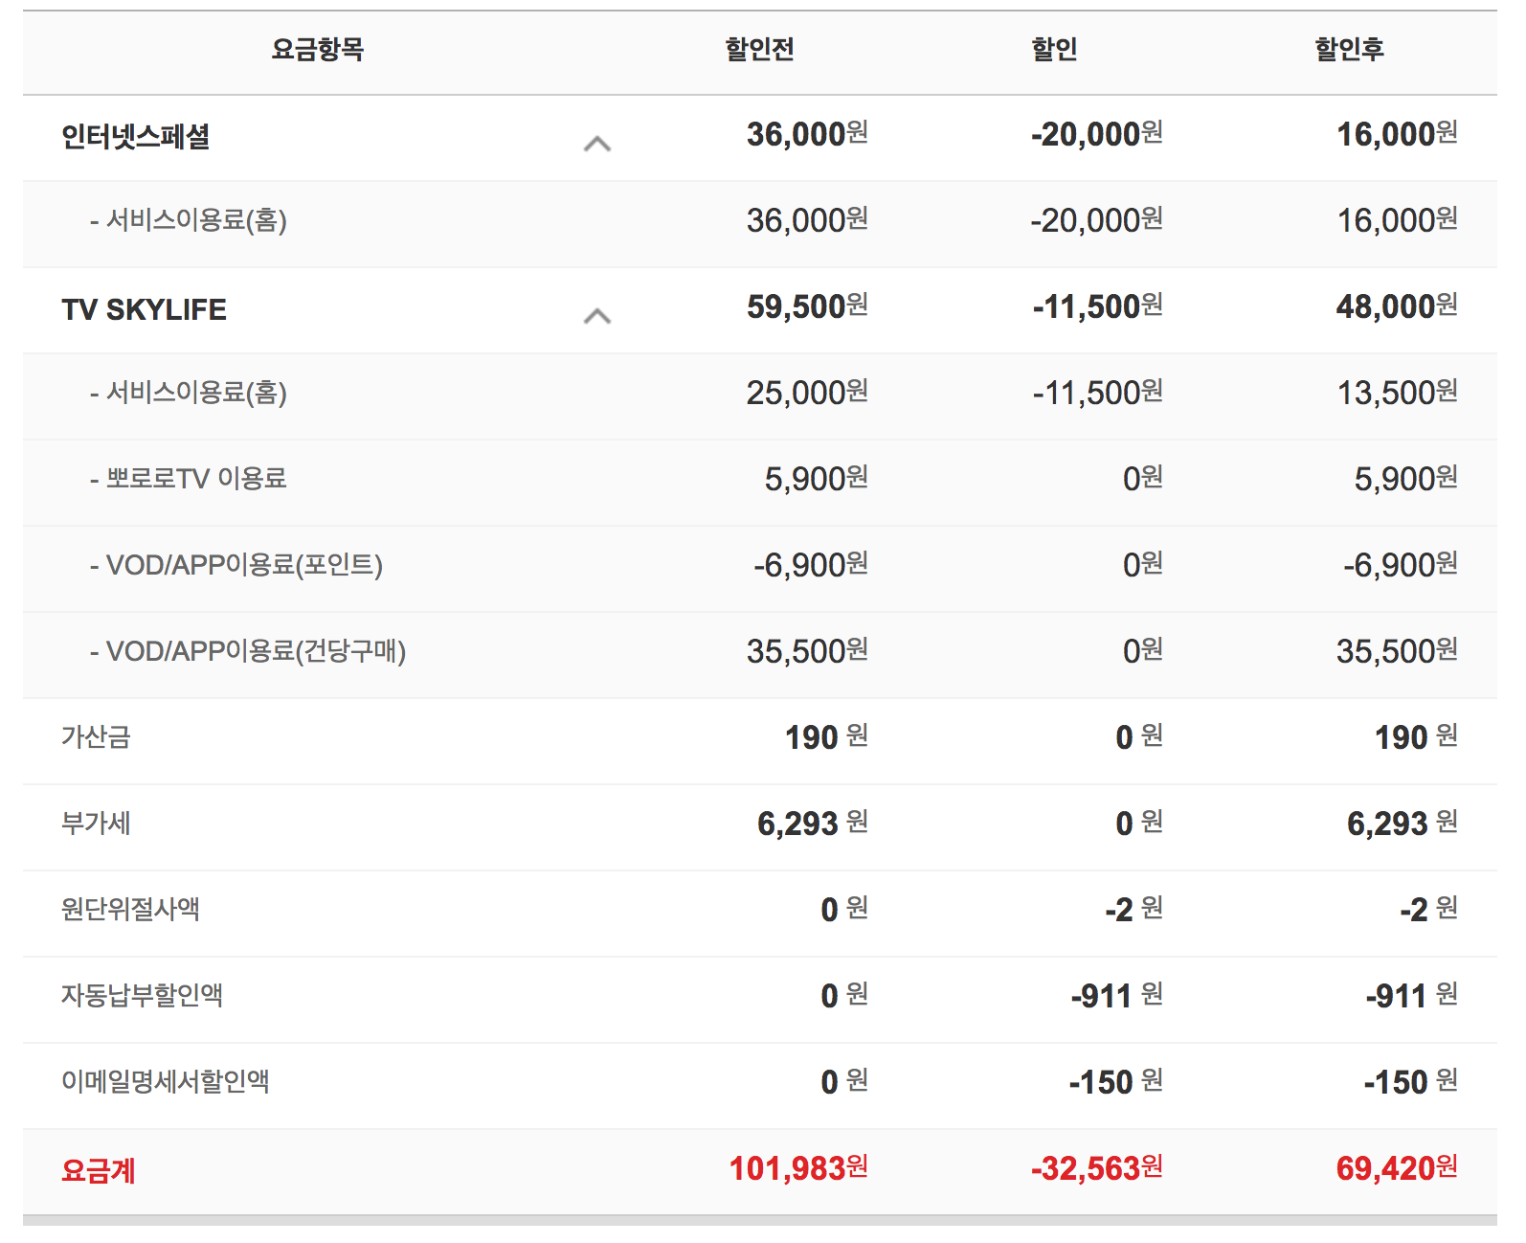Collapse the 인터넷스페셜 section chevron
Viewport: 1526px width, 1243px height.
596,144
